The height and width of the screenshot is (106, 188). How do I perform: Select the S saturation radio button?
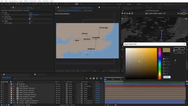tap(164, 62)
